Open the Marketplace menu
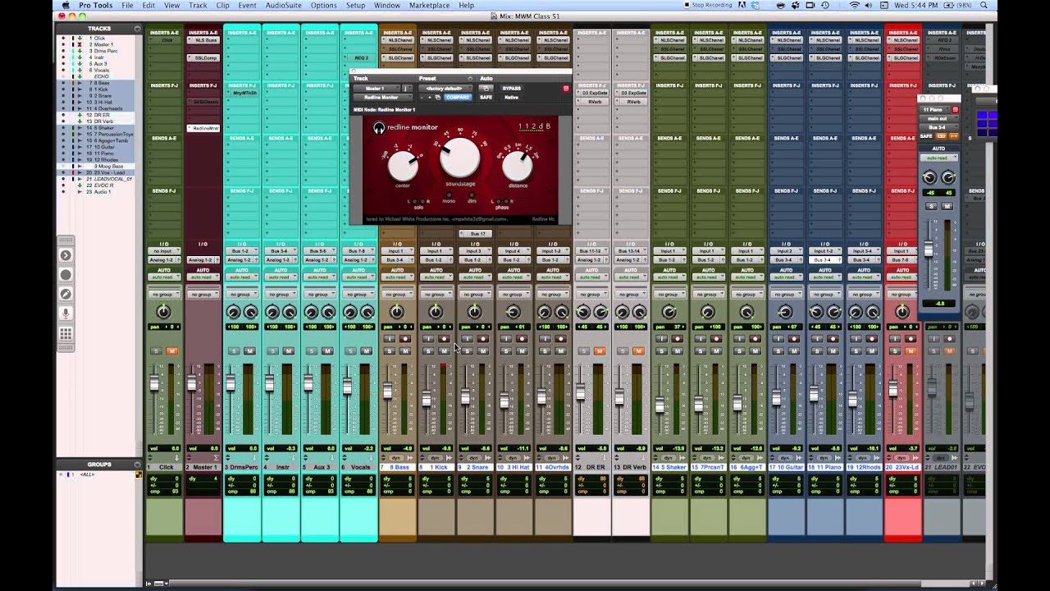Image resolution: width=1050 pixels, height=591 pixels. 429,5
